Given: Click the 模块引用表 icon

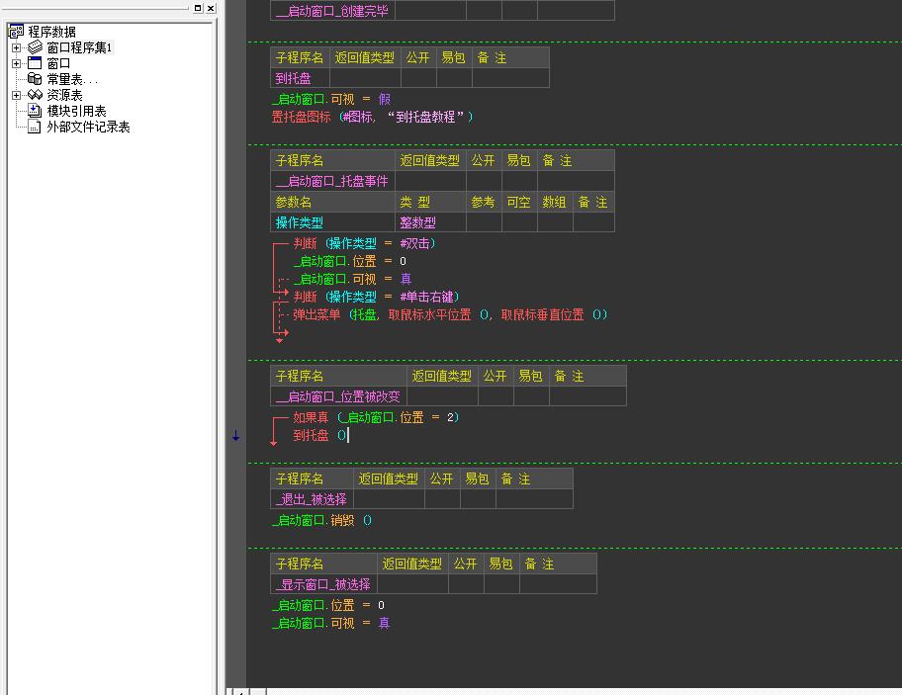Looking at the screenshot, I should pos(35,111).
